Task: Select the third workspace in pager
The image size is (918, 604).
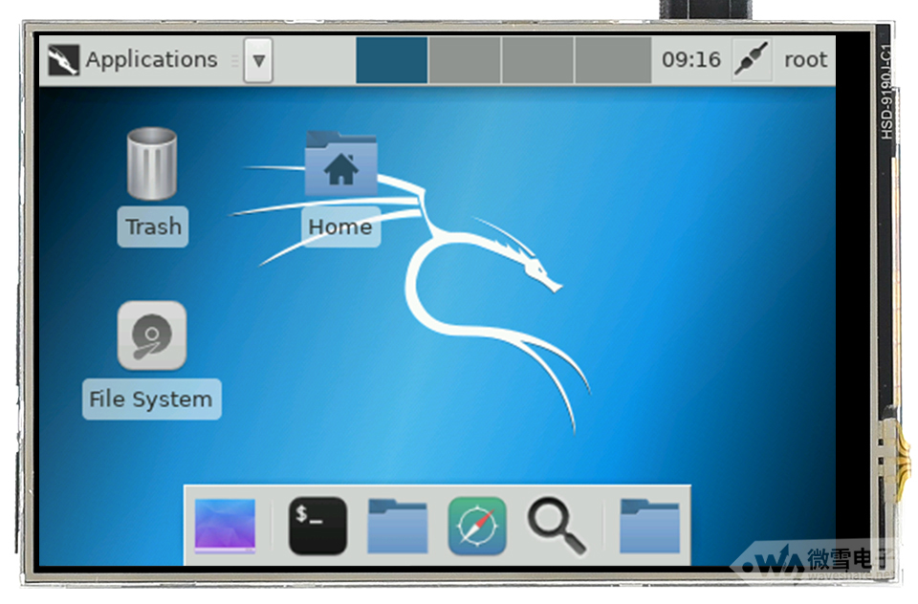Action: (x=537, y=60)
